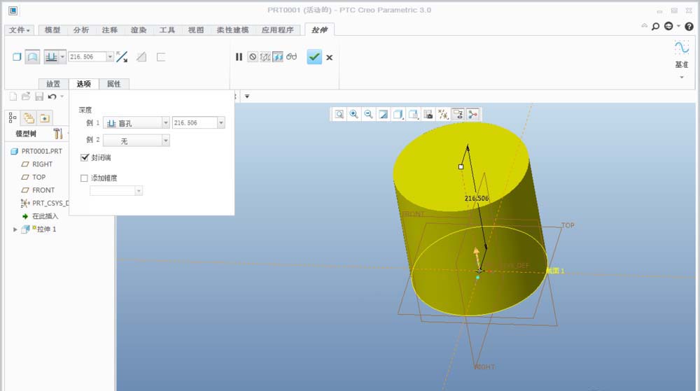Open the 文件 menu button
This screenshot has height=391, width=700.
tap(19, 30)
